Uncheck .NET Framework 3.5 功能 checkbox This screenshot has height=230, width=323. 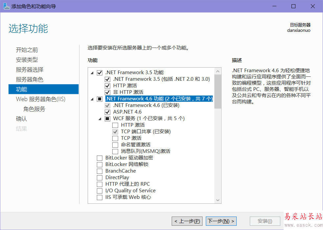pos(100,73)
